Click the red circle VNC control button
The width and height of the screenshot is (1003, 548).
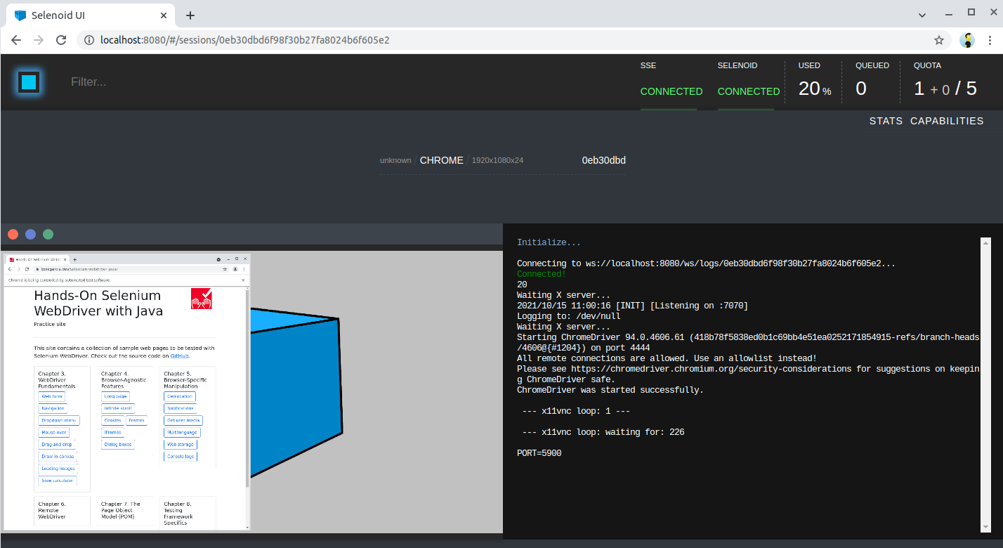pos(13,235)
